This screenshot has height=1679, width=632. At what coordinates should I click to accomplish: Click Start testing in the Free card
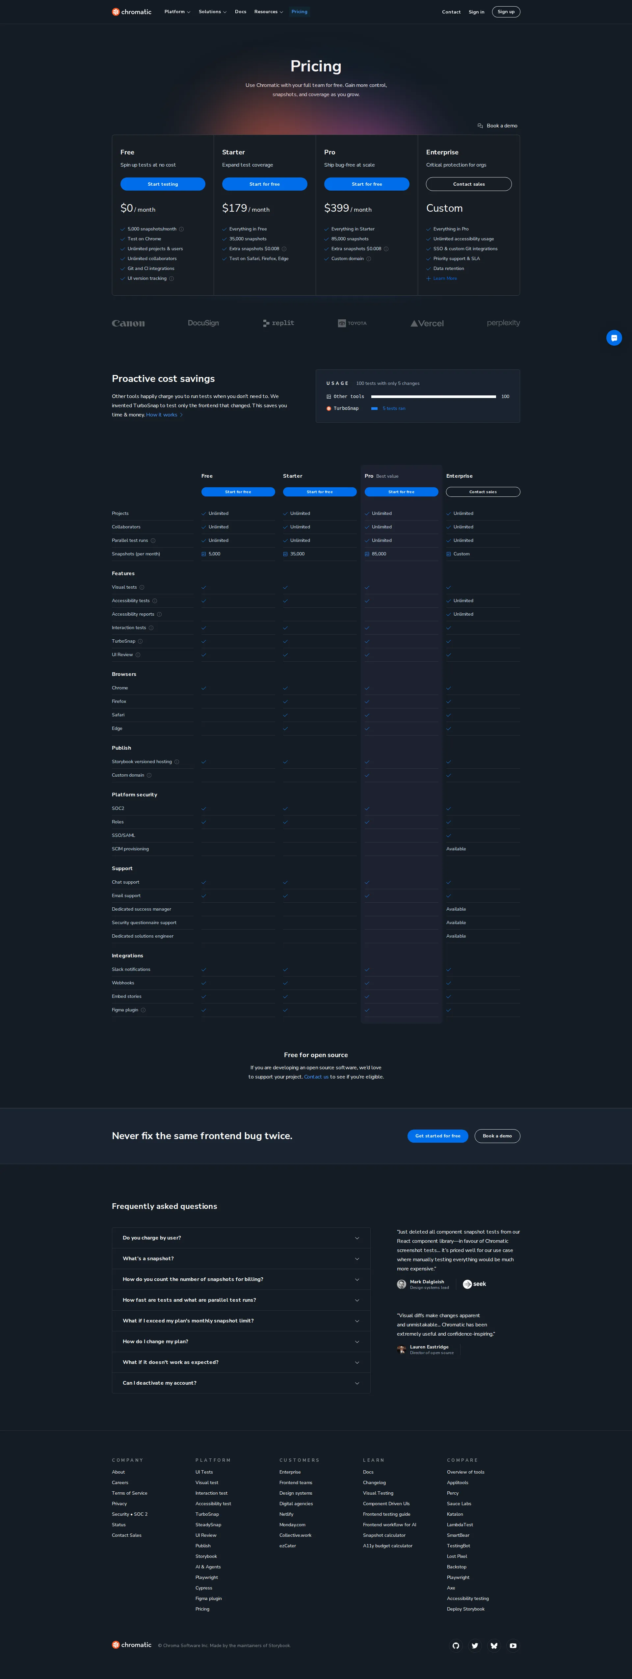click(163, 184)
